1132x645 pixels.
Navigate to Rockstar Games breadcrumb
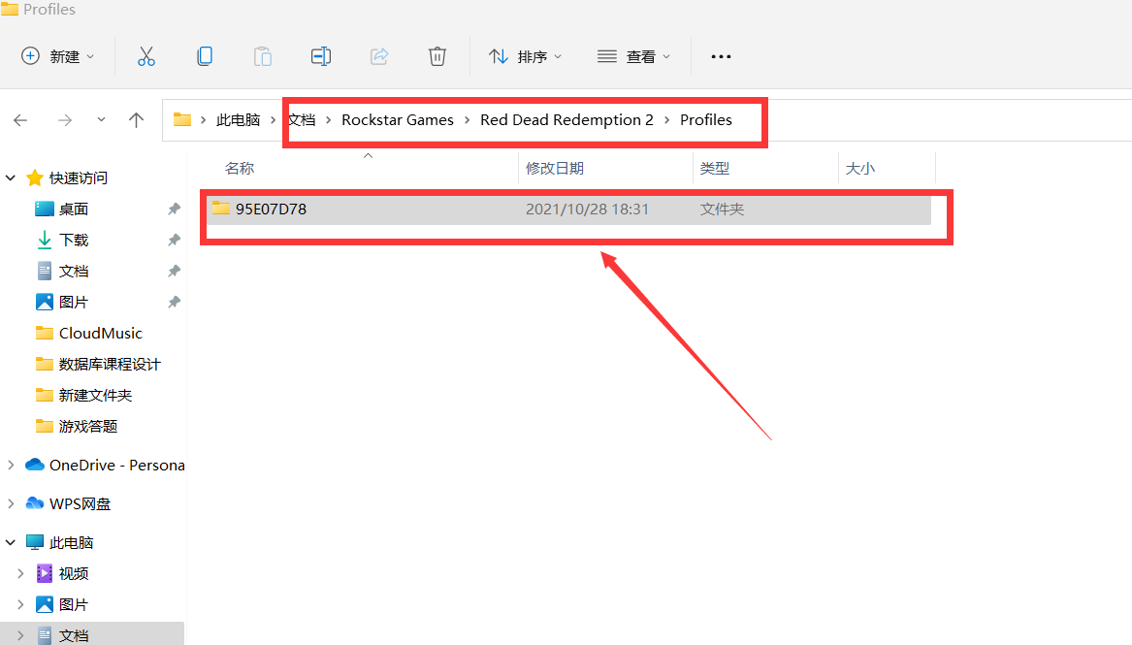point(398,119)
